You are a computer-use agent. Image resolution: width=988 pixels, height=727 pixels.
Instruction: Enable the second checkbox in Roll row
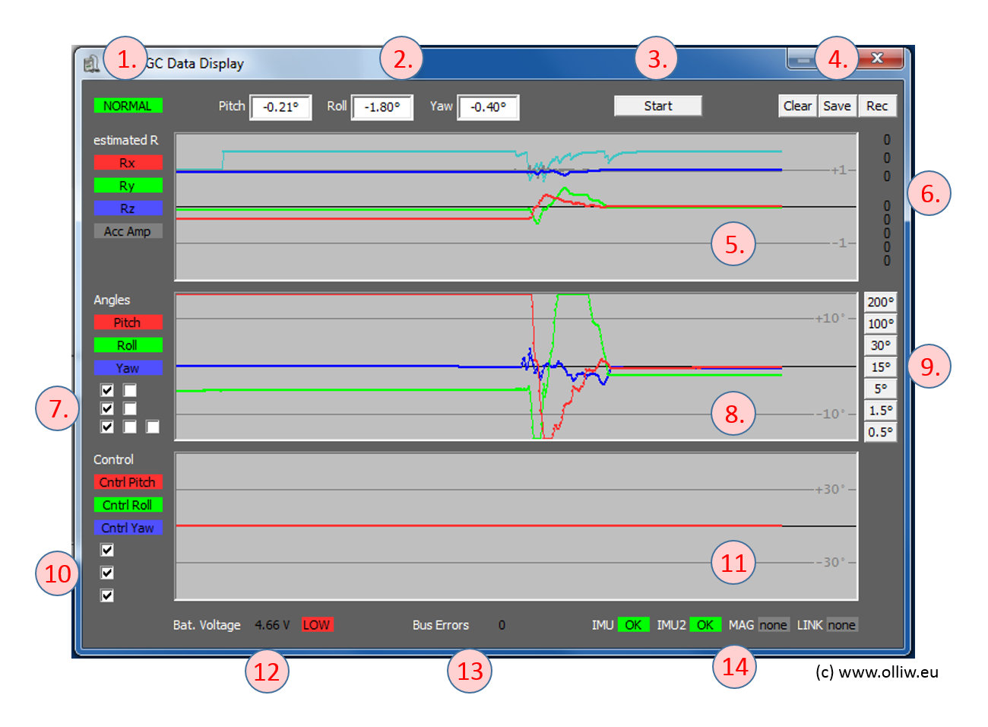(130, 408)
